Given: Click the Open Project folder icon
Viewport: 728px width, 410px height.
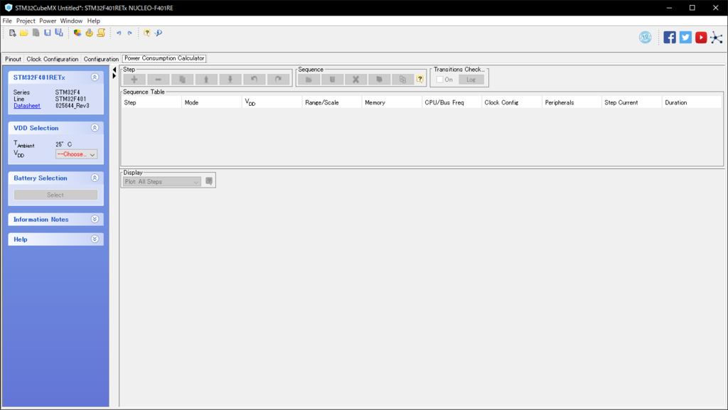Looking at the screenshot, I should (x=23, y=33).
